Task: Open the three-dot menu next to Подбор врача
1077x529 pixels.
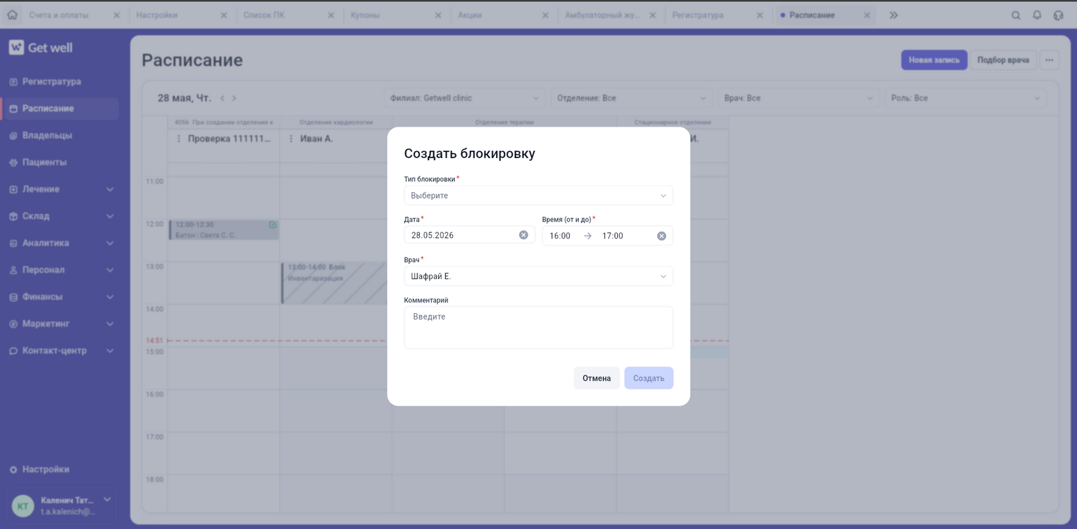Action: [x=1049, y=60]
